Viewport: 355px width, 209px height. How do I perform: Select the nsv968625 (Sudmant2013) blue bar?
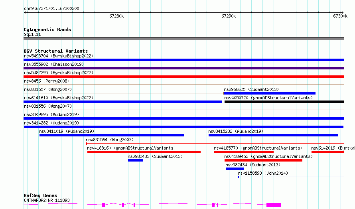click(x=269, y=93)
